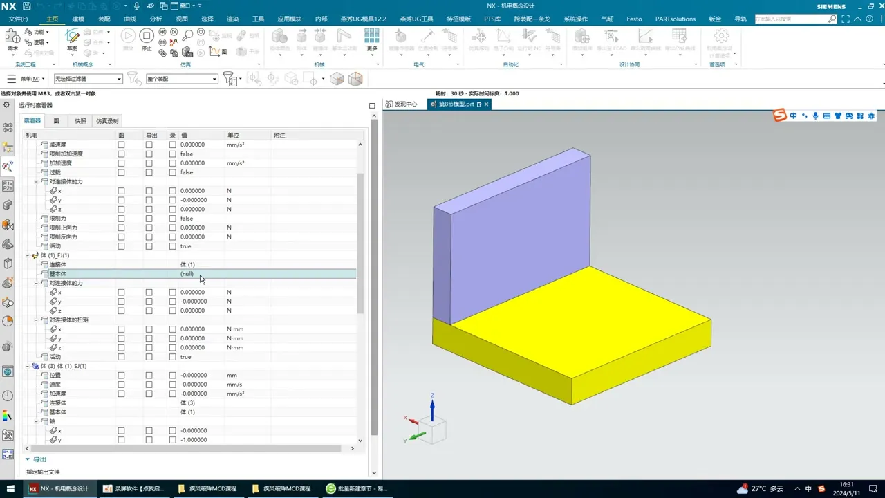Click the magnifier inspector icon in simulation group
Image resolution: width=885 pixels, height=498 pixels.
[187, 35]
